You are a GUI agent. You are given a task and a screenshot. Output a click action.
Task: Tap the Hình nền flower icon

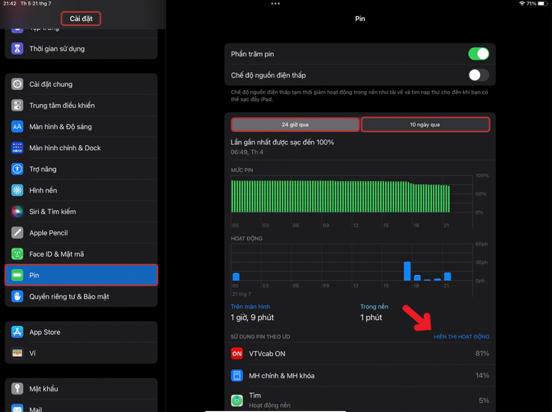pyautogui.click(x=17, y=190)
